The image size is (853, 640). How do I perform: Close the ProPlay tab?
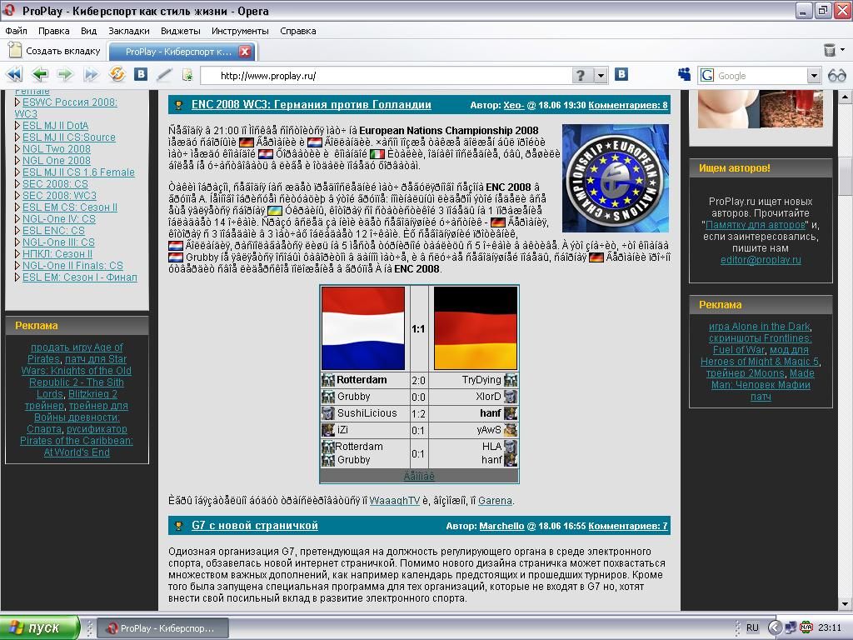point(245,52)
